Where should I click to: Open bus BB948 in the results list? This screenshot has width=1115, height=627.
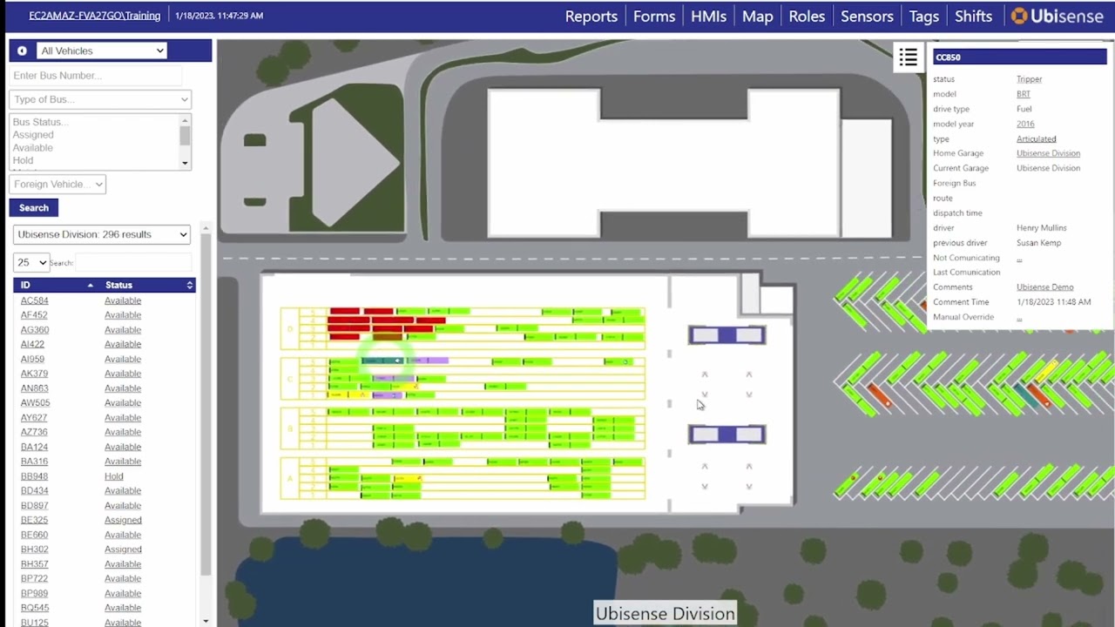(x=34, y=476)
